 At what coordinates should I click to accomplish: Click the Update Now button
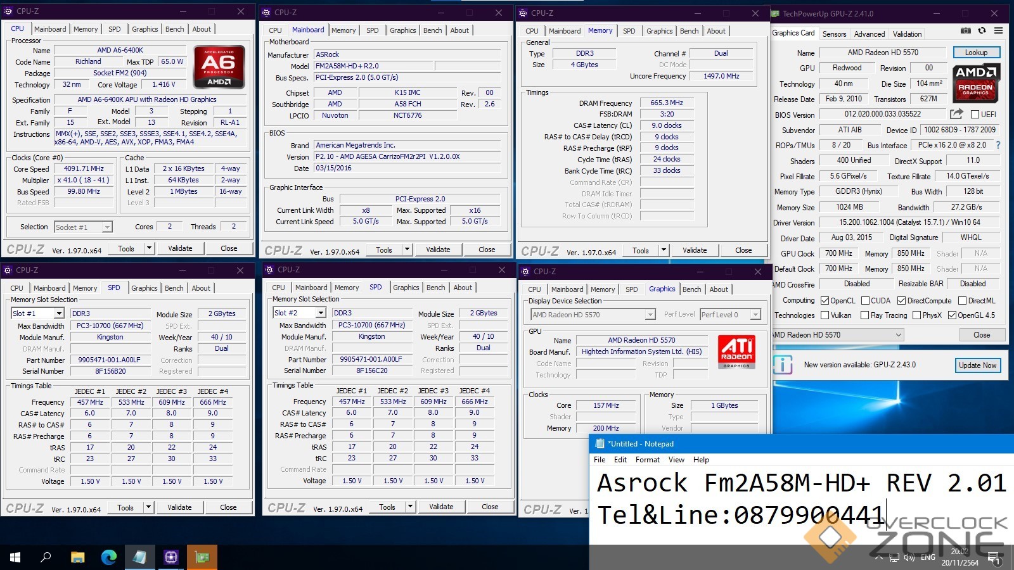pos(977,365)
